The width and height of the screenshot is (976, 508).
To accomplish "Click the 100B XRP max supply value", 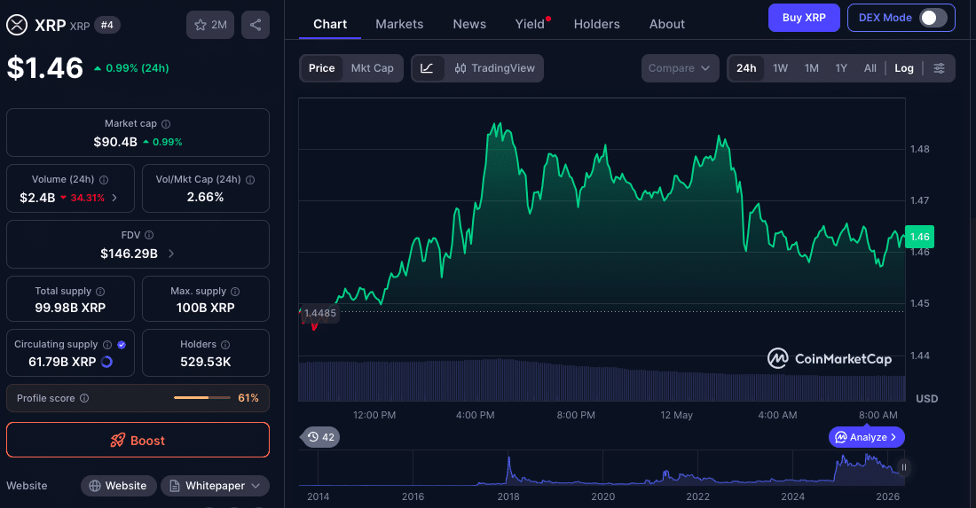I will coord(206,308).
